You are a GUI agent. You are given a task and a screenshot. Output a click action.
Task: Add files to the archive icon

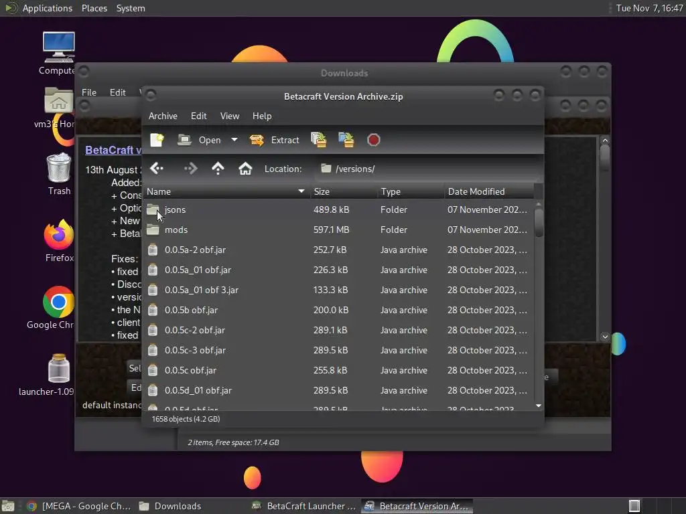tap(318, 140)
